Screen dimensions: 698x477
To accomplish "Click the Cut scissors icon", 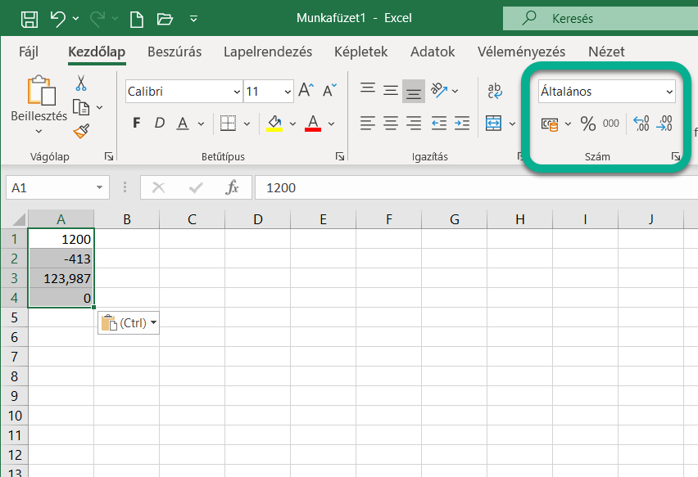I will (x=81, y=83).
